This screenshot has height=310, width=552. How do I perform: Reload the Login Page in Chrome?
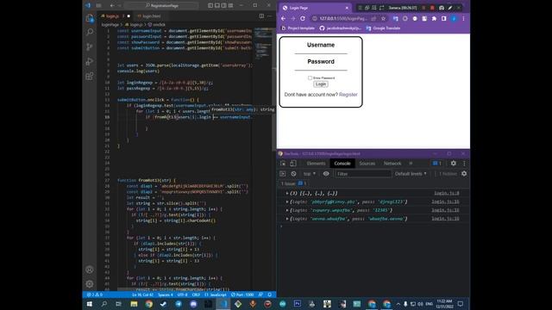click(303, 18)
